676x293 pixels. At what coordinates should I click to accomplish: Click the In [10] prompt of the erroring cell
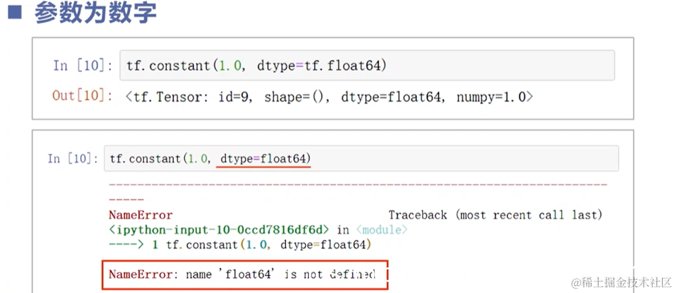point(73,158)
